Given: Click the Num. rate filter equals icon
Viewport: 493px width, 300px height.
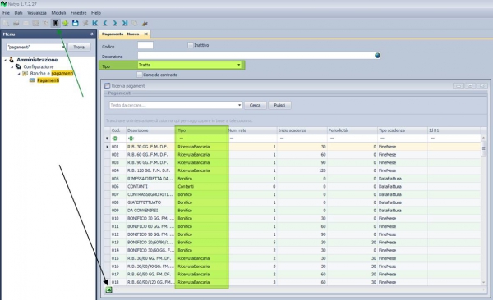Looking at the screenshot, I should 232,139.
